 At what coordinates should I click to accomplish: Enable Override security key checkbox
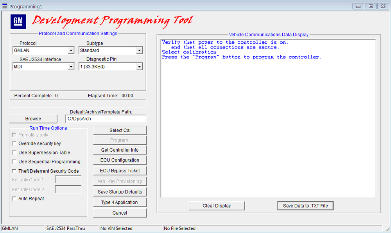(x=14, y=143)
